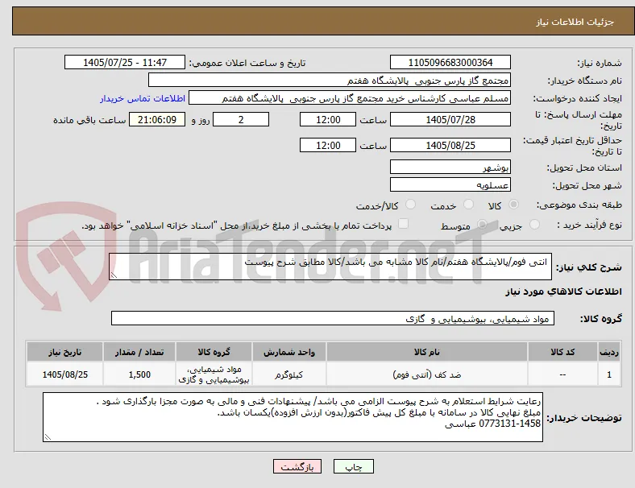Click the buyer notes text area
The image size is (635, 488).
(293, 417)
